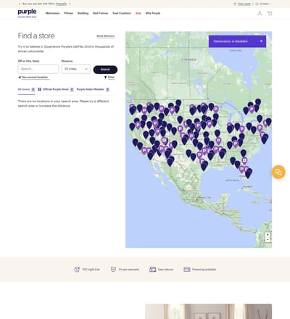This screenshot has width=290, height=319.
Task: Click the Search button
Action: (105, 70)
